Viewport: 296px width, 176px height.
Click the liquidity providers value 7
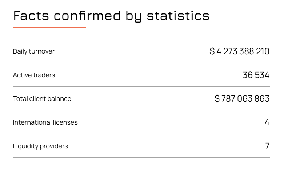[x=267, y=146]
